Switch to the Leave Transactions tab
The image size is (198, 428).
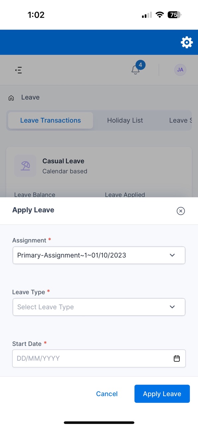[x=50, y=120]
